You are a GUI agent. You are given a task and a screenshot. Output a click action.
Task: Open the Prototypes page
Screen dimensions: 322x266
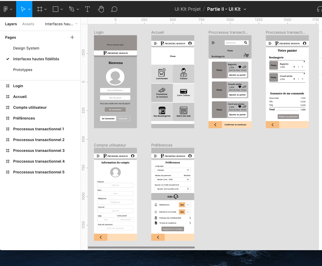[23, 70]
